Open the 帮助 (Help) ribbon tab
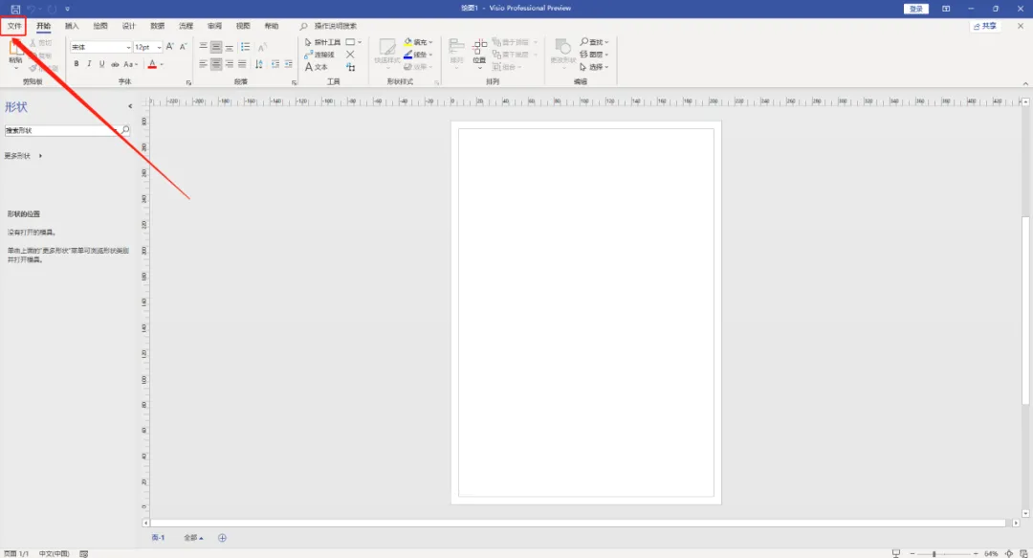This screenshot has height=558, width=1033. [x=272, y=27]
